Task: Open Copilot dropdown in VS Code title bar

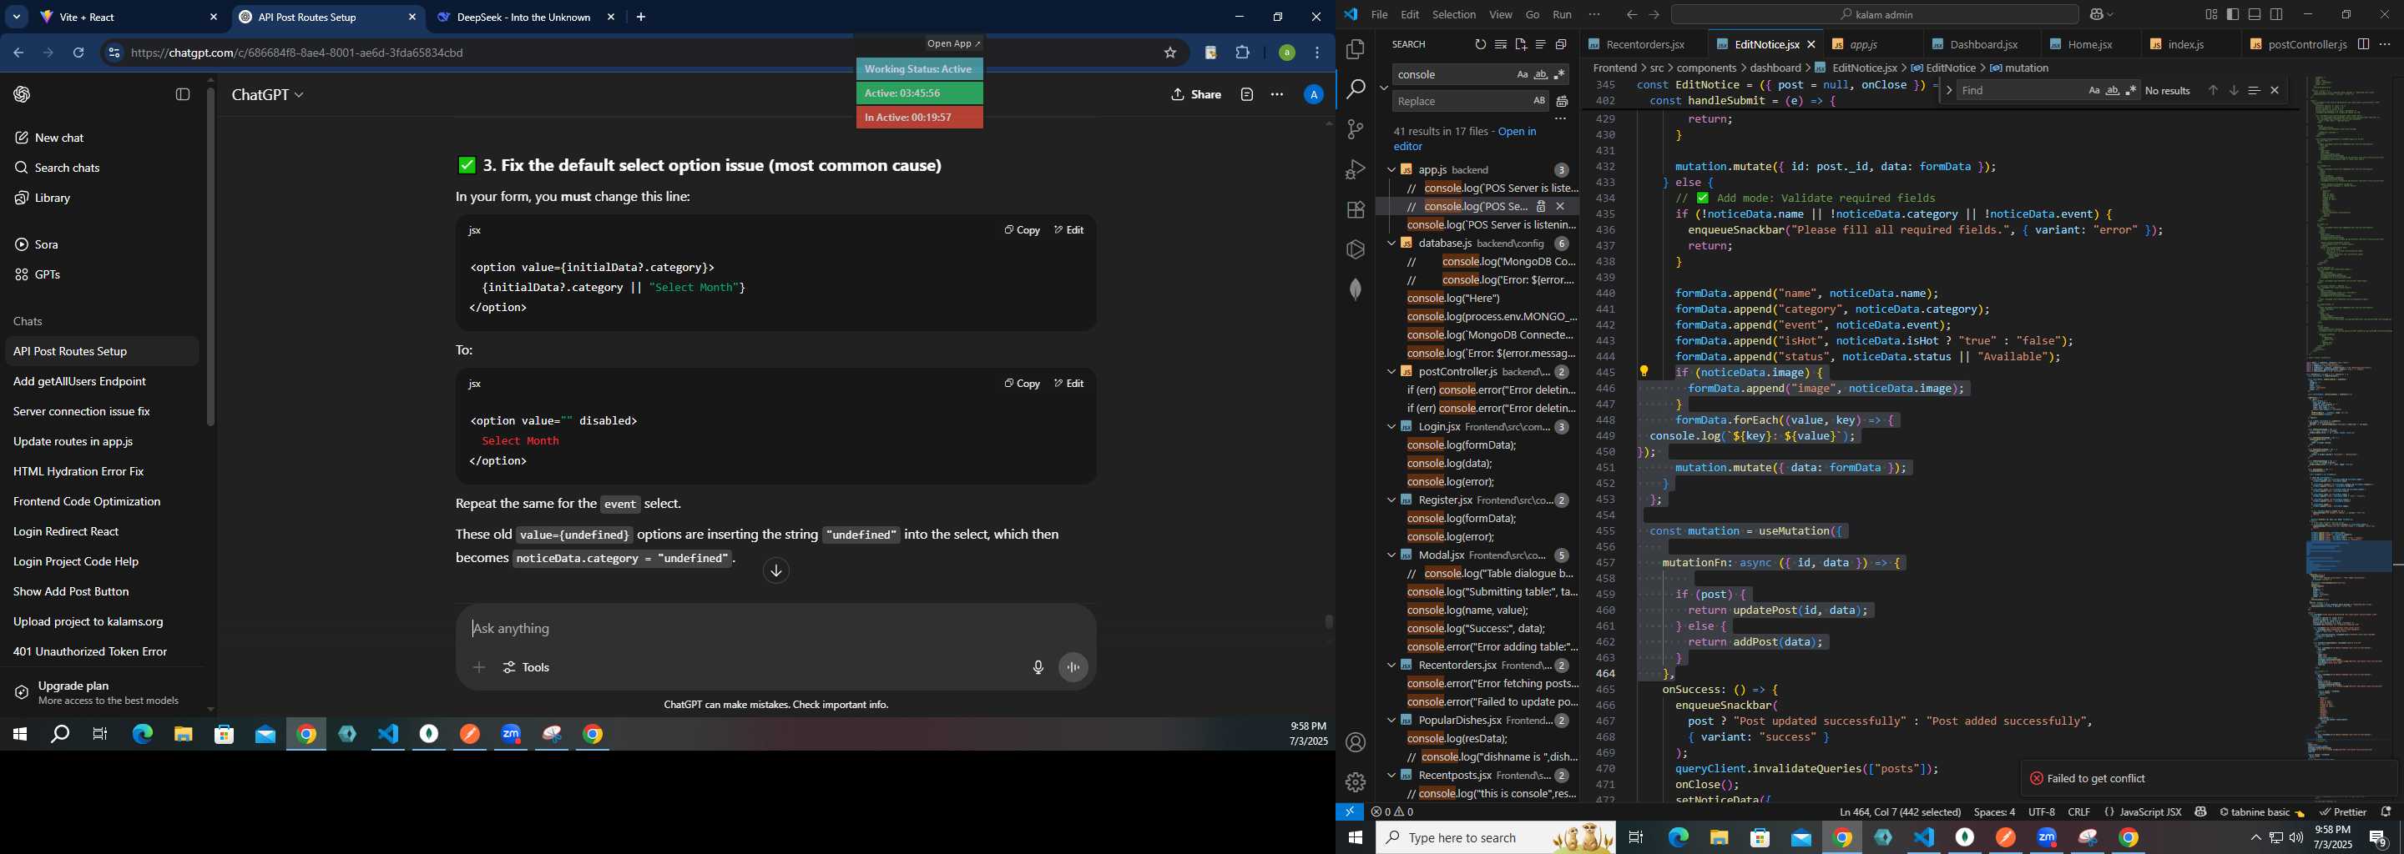Action: (x=2101, y=15)
